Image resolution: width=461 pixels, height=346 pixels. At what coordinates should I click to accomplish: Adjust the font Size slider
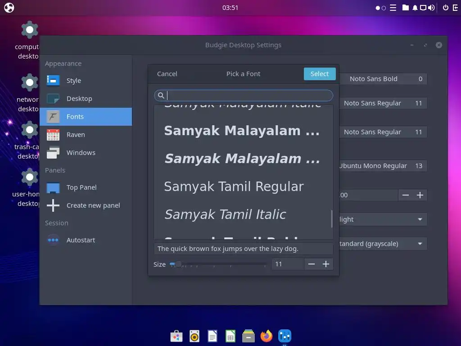[218, 264]
